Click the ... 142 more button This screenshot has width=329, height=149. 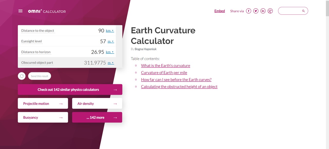click(97, 117)
